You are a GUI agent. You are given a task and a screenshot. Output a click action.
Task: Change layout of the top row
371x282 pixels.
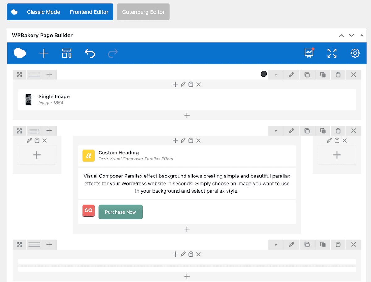pyautogui.click(x=34, y=75)
